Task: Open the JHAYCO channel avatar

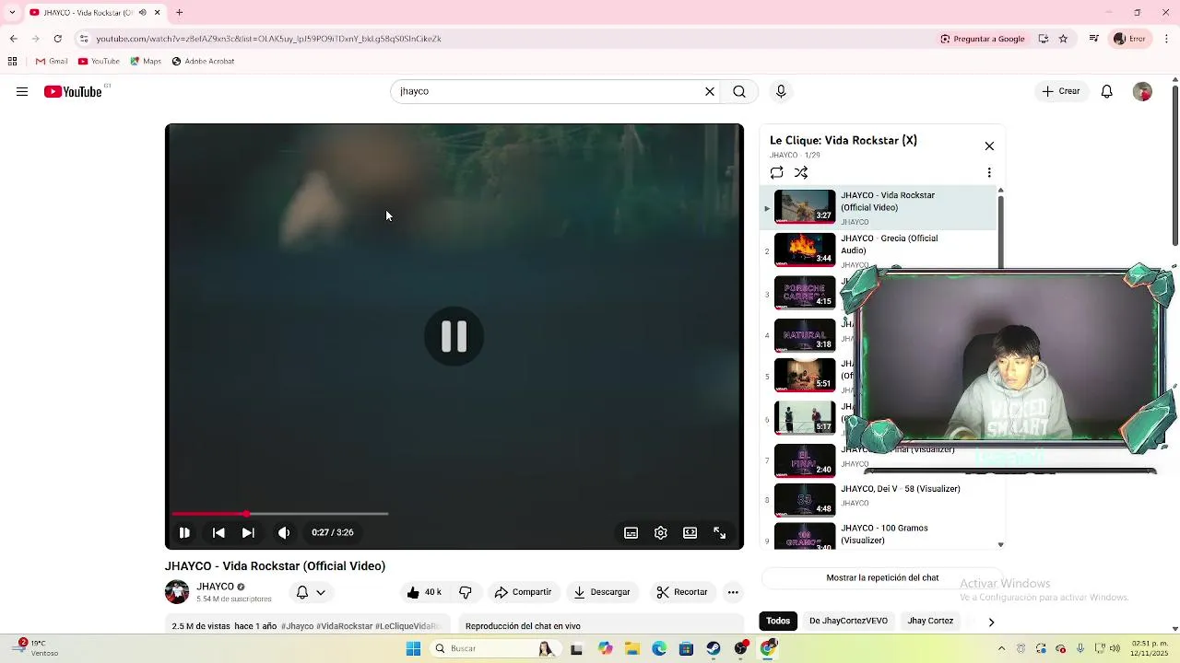Action: pos(177,592)
